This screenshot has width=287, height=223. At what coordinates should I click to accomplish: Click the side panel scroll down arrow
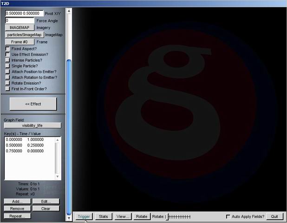pyautogui.click(x=69, y=218)
